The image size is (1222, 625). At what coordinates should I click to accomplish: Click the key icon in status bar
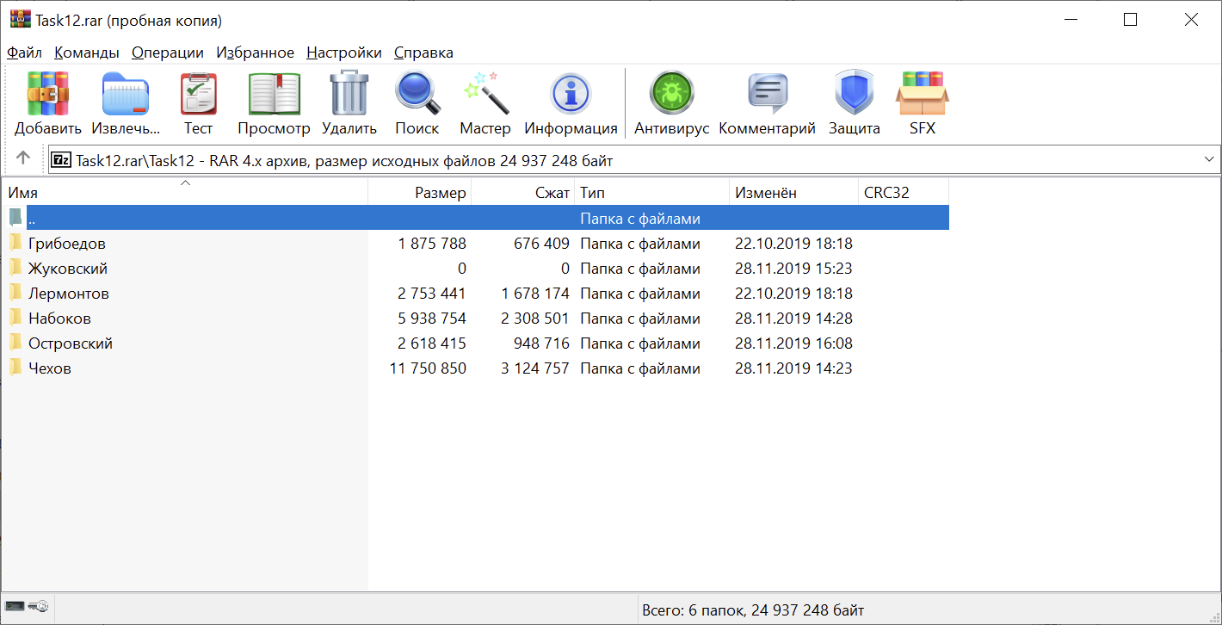[38, 607]
